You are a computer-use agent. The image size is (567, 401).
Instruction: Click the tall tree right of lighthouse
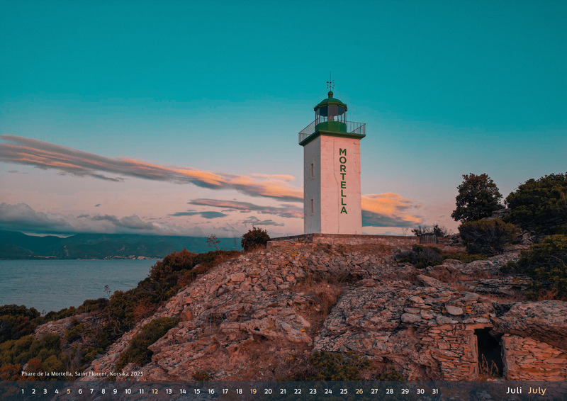pos(477,197)
